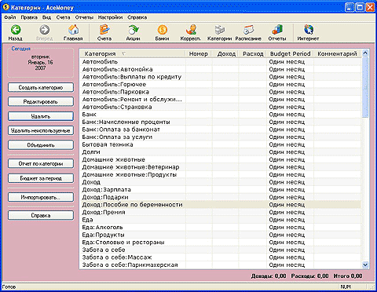Select the Еда:Продукты row
This screenshot has height=292, width=377.
(221, 235)
